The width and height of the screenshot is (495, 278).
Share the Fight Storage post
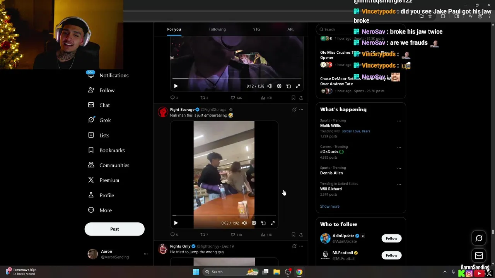pyautogui.click(x=301, y=235)
